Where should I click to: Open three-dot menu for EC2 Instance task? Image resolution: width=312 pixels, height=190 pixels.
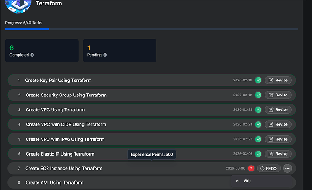288,168
